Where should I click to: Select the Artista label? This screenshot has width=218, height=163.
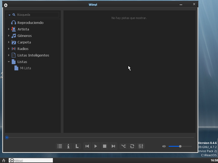(x=23, y=29)
